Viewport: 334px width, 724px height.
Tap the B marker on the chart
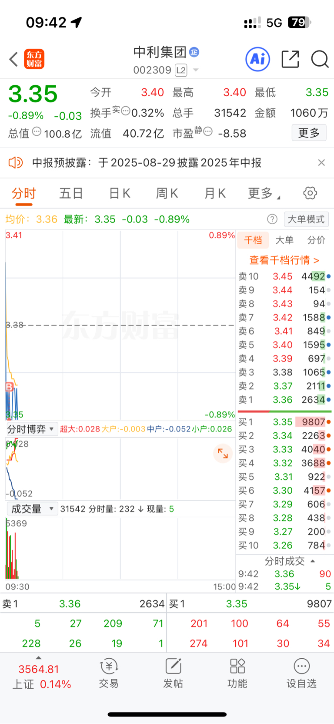tap(9, 387)
